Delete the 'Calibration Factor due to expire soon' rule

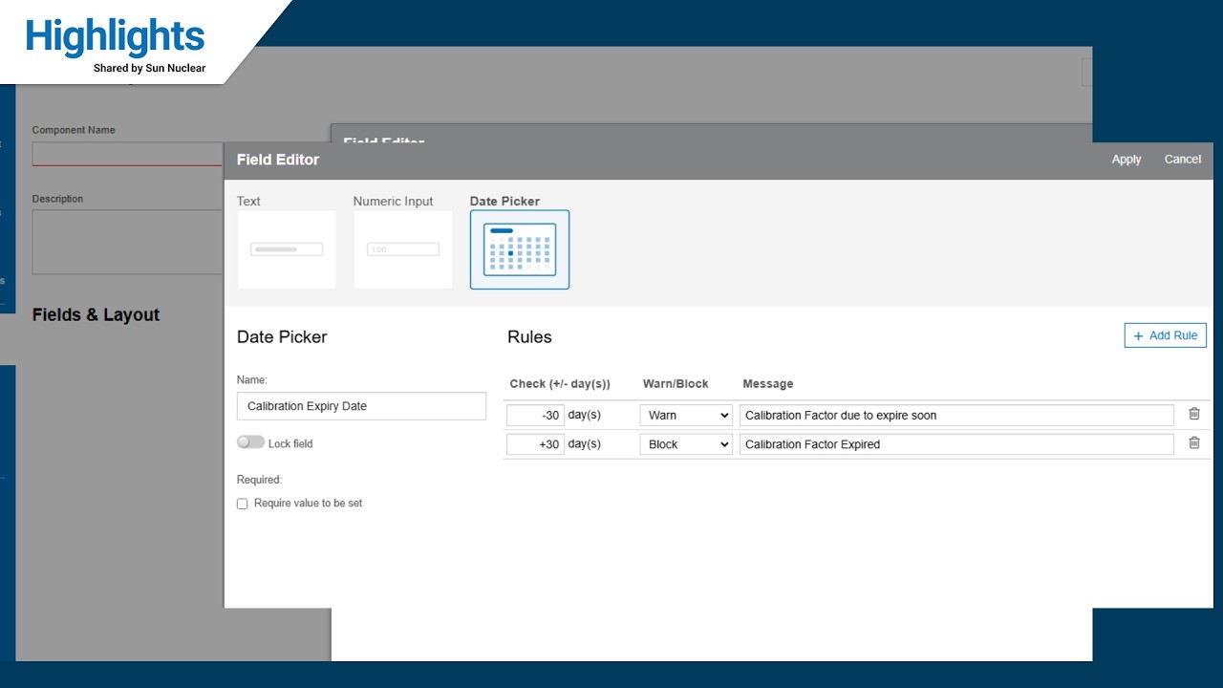coord(1193,414)
